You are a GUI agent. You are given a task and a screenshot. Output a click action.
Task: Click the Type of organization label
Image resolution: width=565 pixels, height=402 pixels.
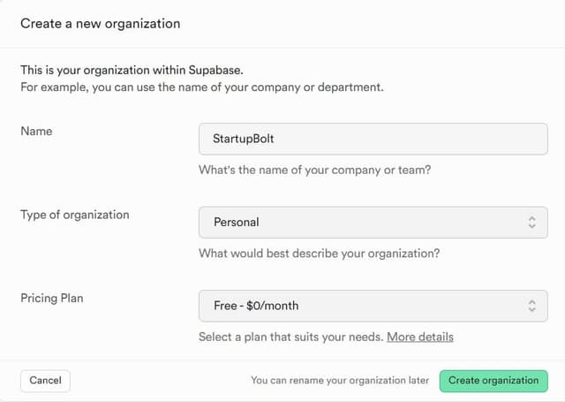[x=75, y=215]
